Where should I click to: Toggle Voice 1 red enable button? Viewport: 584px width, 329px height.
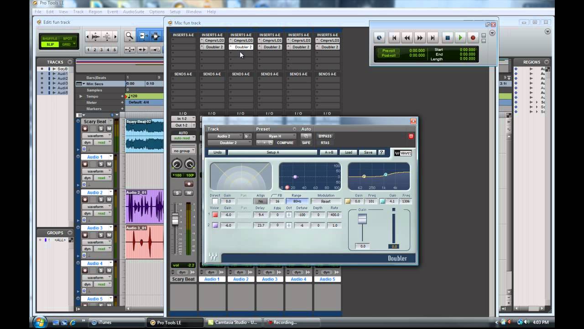click(215, 215)
